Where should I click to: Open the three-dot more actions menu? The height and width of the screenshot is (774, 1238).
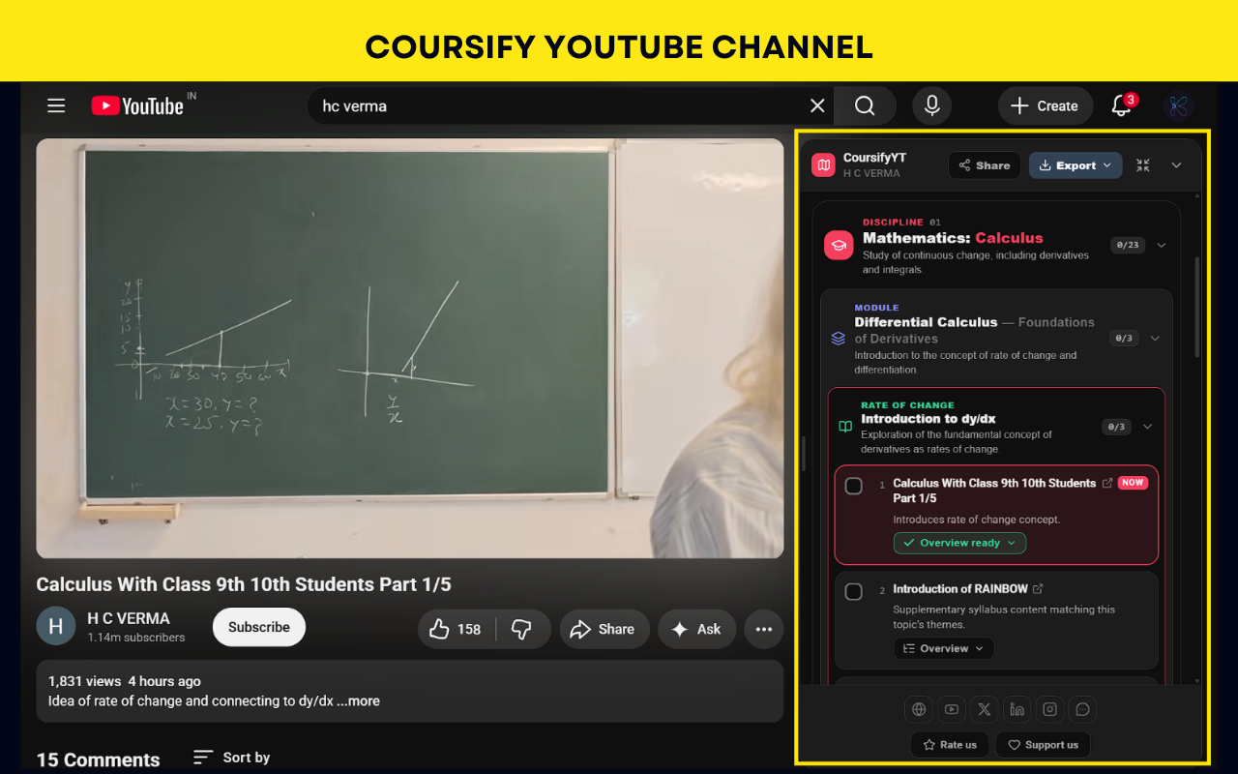pos(764,629)
